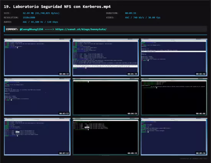Open the thumbnail stamped 00:01:39

(105, 57)
